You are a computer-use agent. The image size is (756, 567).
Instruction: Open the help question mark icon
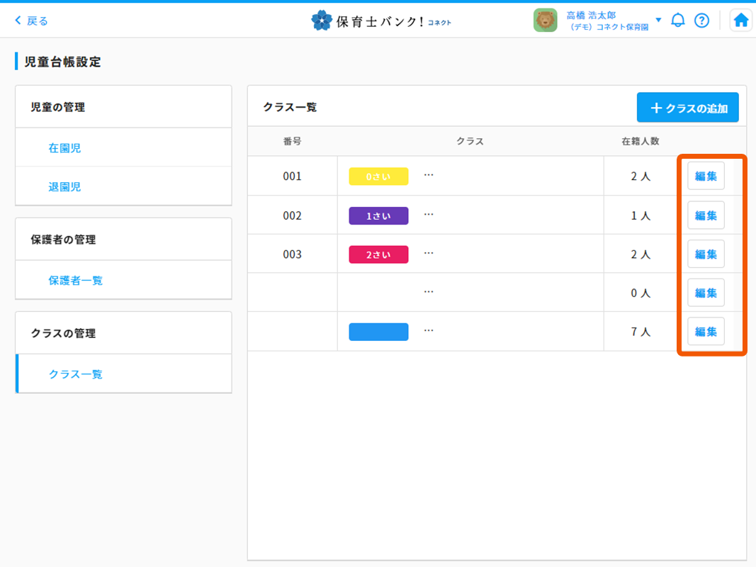click(701, 21)
